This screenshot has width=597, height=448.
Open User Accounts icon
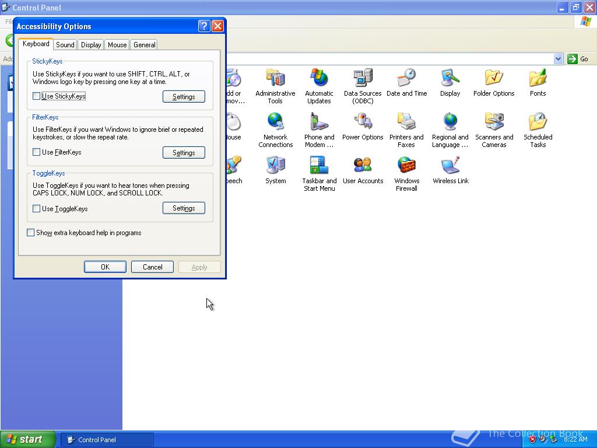tap(363, 165)
